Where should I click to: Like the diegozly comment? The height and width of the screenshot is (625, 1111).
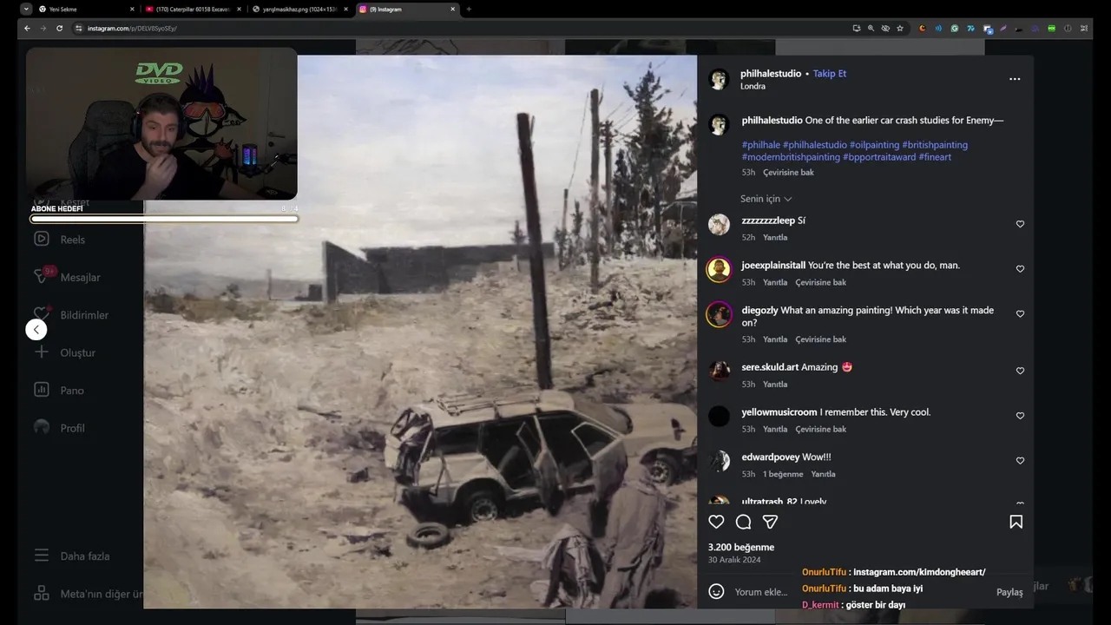click(1020, 314)
